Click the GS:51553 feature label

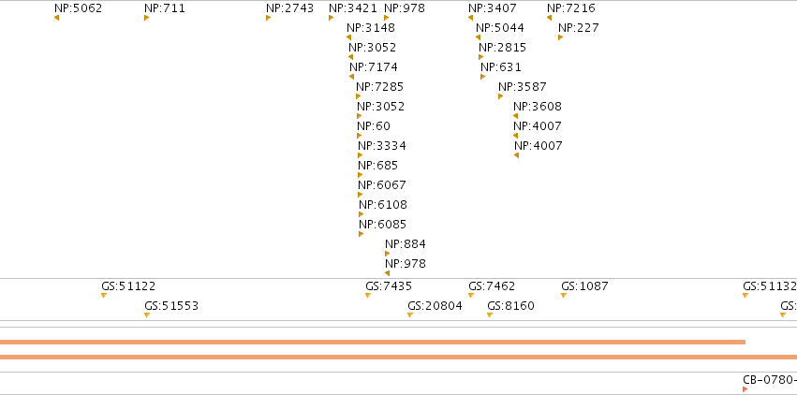(x=171, y=306)
